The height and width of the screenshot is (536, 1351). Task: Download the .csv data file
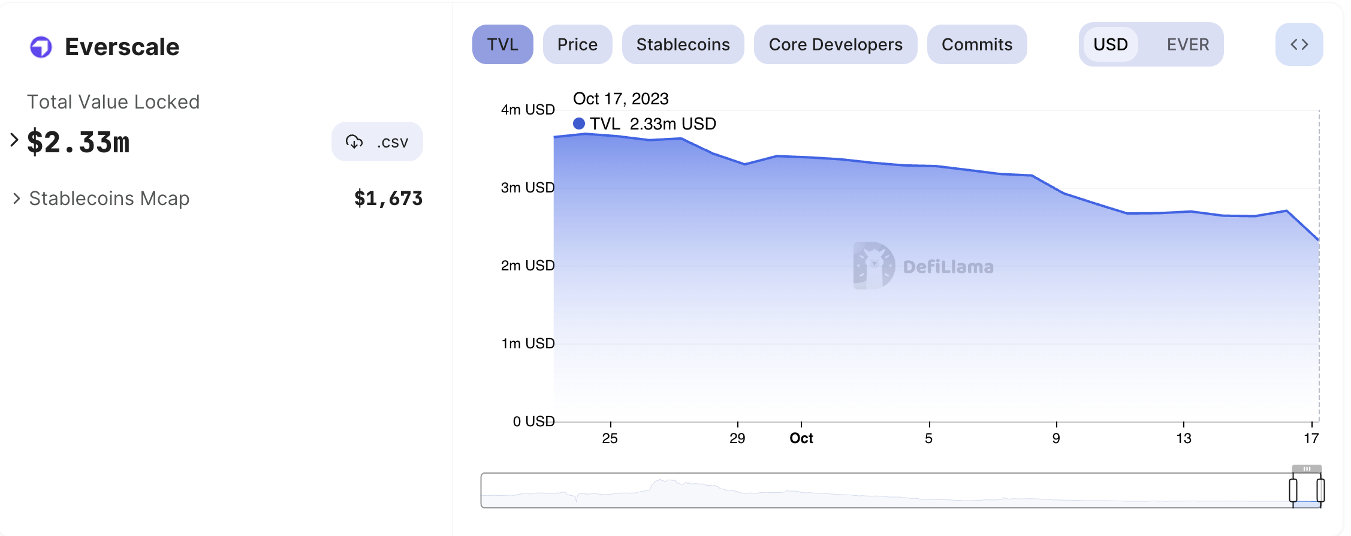(377, 142)
